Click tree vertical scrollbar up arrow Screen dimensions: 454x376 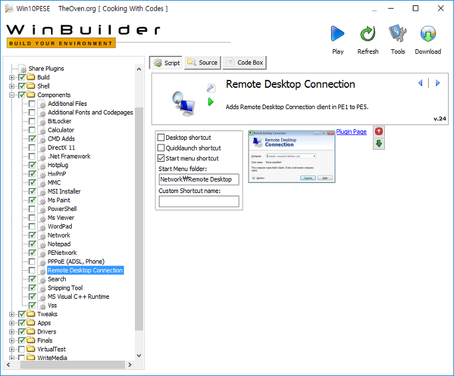coord(139,69)
